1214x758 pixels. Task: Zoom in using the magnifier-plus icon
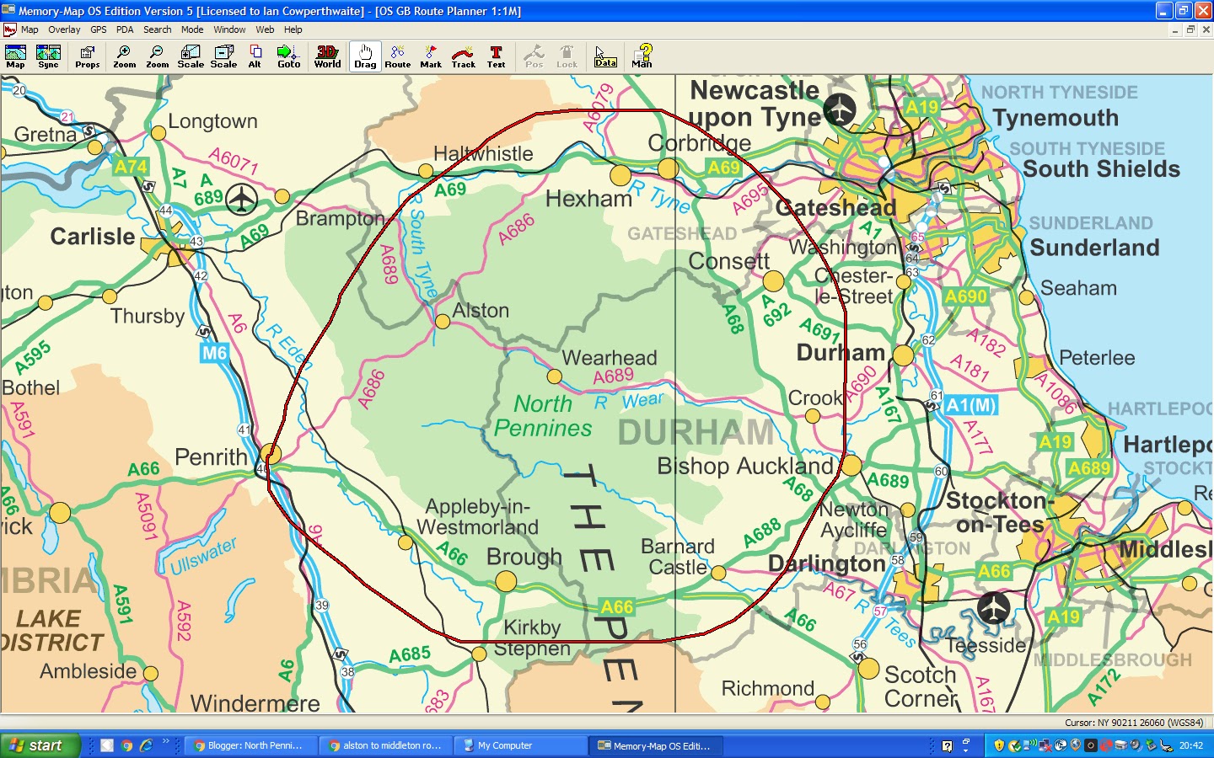[x=124, y=56]
